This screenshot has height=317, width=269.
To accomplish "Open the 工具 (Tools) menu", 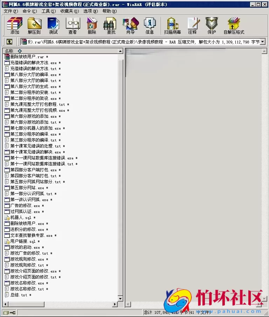I will (x=48, y=11).
